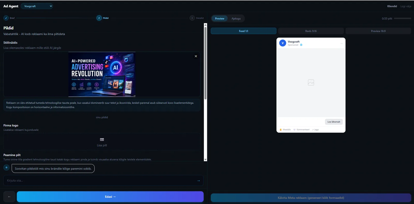Click scrollbar up arrow in Pildid panel

pos(205,25)
